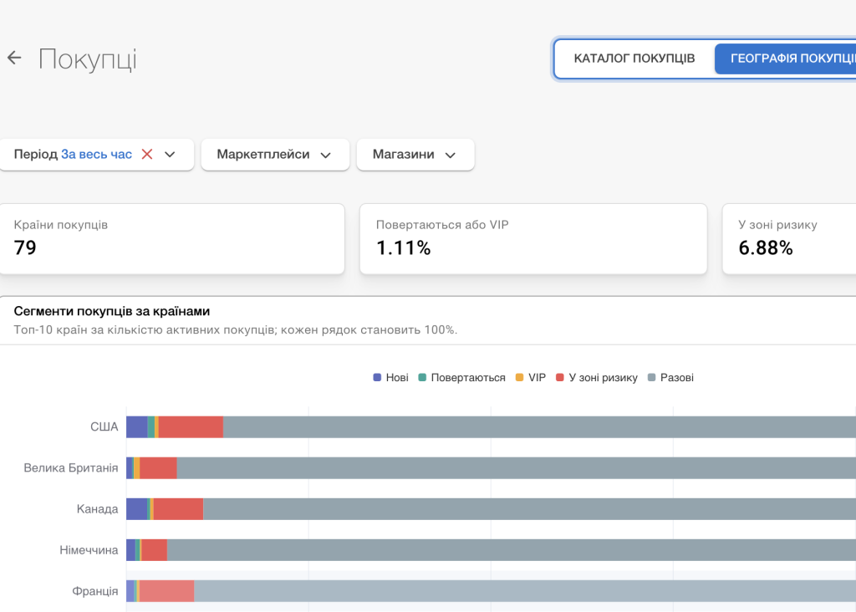Toggle Повертаються series in legend

pyautogui.click(x=461, y=378)
